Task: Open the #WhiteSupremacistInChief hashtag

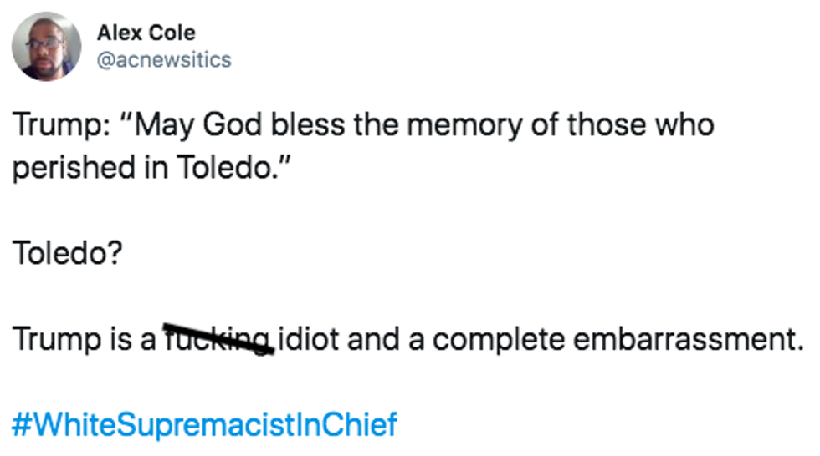Action: click(x=204, y=424)
